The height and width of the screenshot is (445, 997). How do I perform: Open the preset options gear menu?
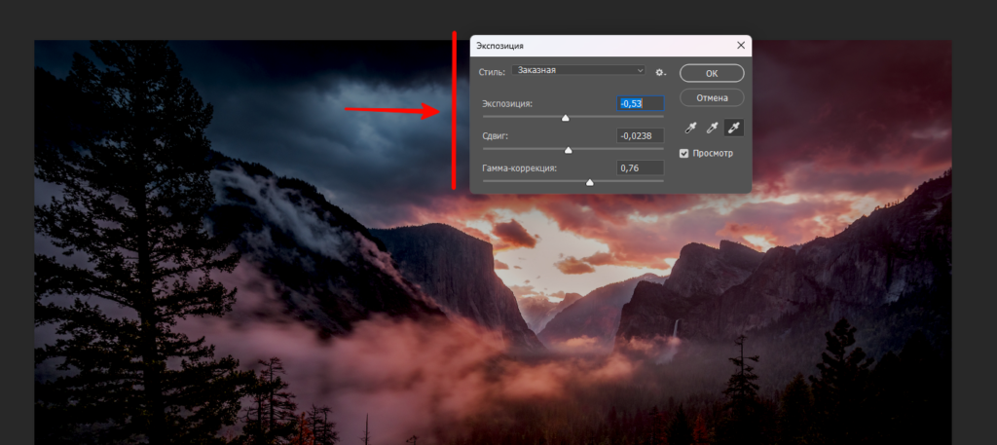coord(659,72)
